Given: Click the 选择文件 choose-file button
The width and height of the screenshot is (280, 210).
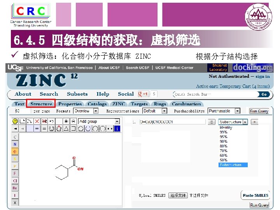Looking at the screenshot, I should point(178,195).
